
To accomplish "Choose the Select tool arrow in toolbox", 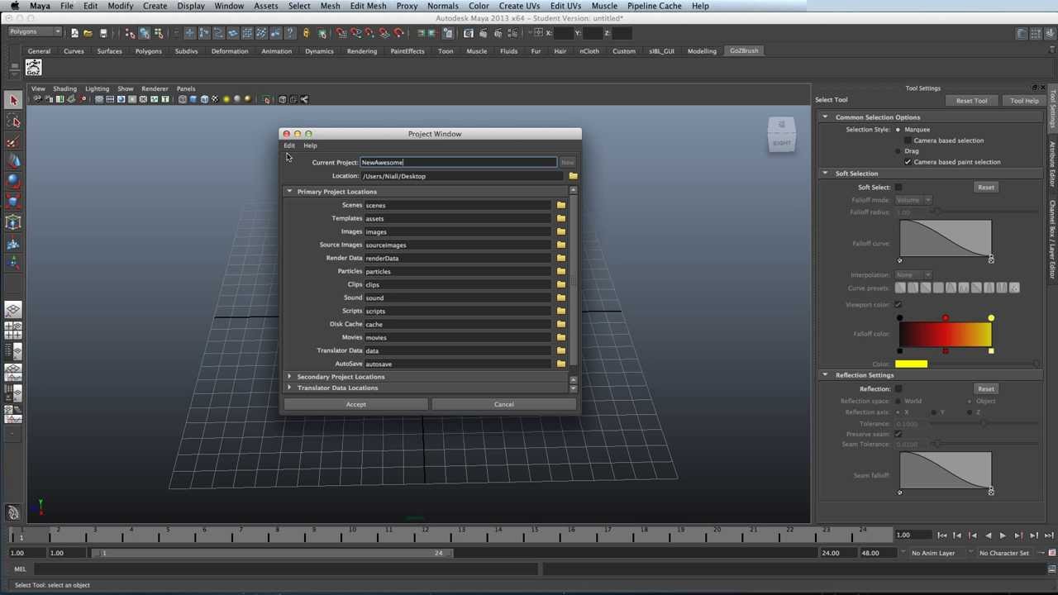I will click(x=13, y=101).
